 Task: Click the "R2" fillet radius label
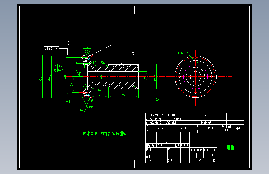(103, 62)
